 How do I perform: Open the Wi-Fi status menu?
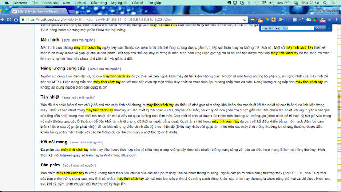click(x=264, y=3)
